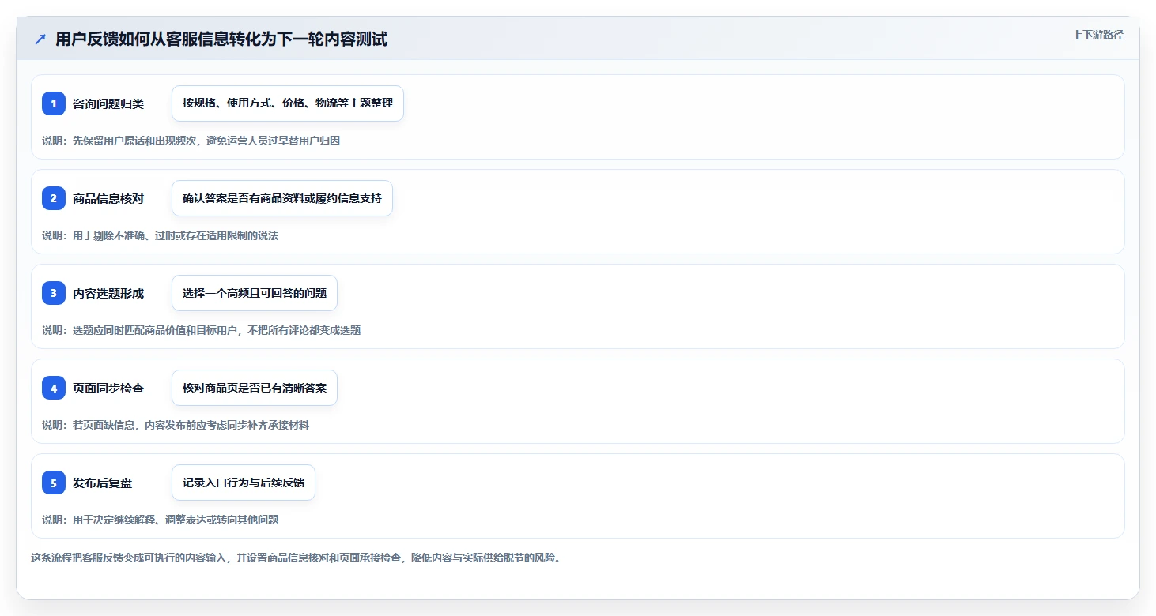Click the title 用户反馈如何从客服信息转化为下一轮内容测试
Screen dimensions: 1156x616
tap(221, 39)
